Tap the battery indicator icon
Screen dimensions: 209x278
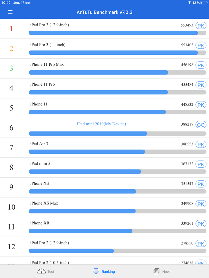click(204, 3)
